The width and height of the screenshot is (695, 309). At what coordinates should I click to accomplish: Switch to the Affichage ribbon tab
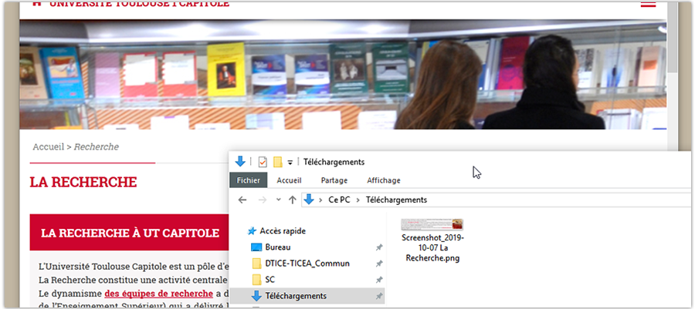(x=383, y=180)
